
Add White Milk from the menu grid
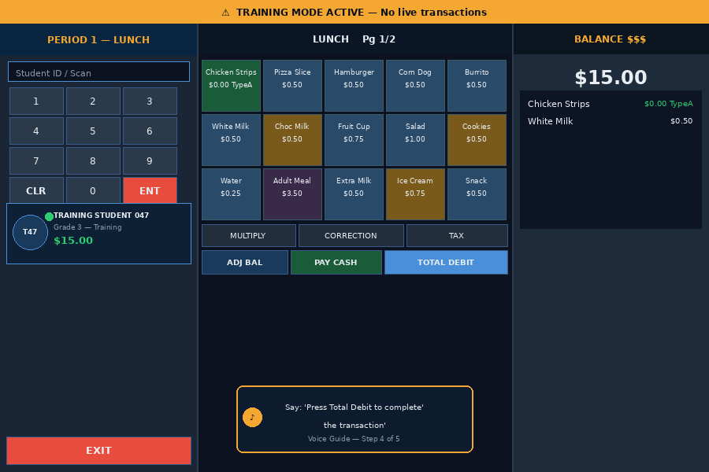tap(231, 140)
